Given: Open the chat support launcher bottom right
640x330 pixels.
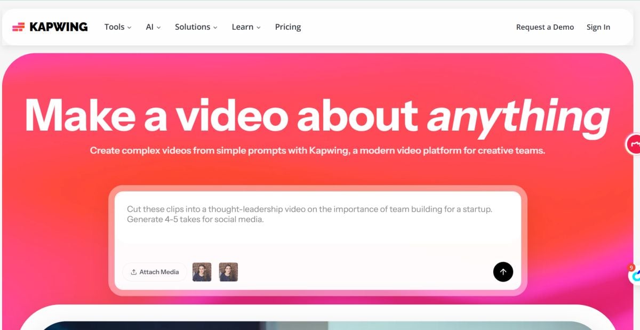Looking at the screenshot, I should [636, 276].
